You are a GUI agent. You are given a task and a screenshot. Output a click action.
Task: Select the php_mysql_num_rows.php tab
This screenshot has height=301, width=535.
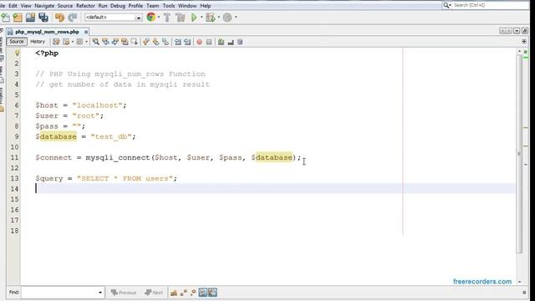click(x=47, y=32)
